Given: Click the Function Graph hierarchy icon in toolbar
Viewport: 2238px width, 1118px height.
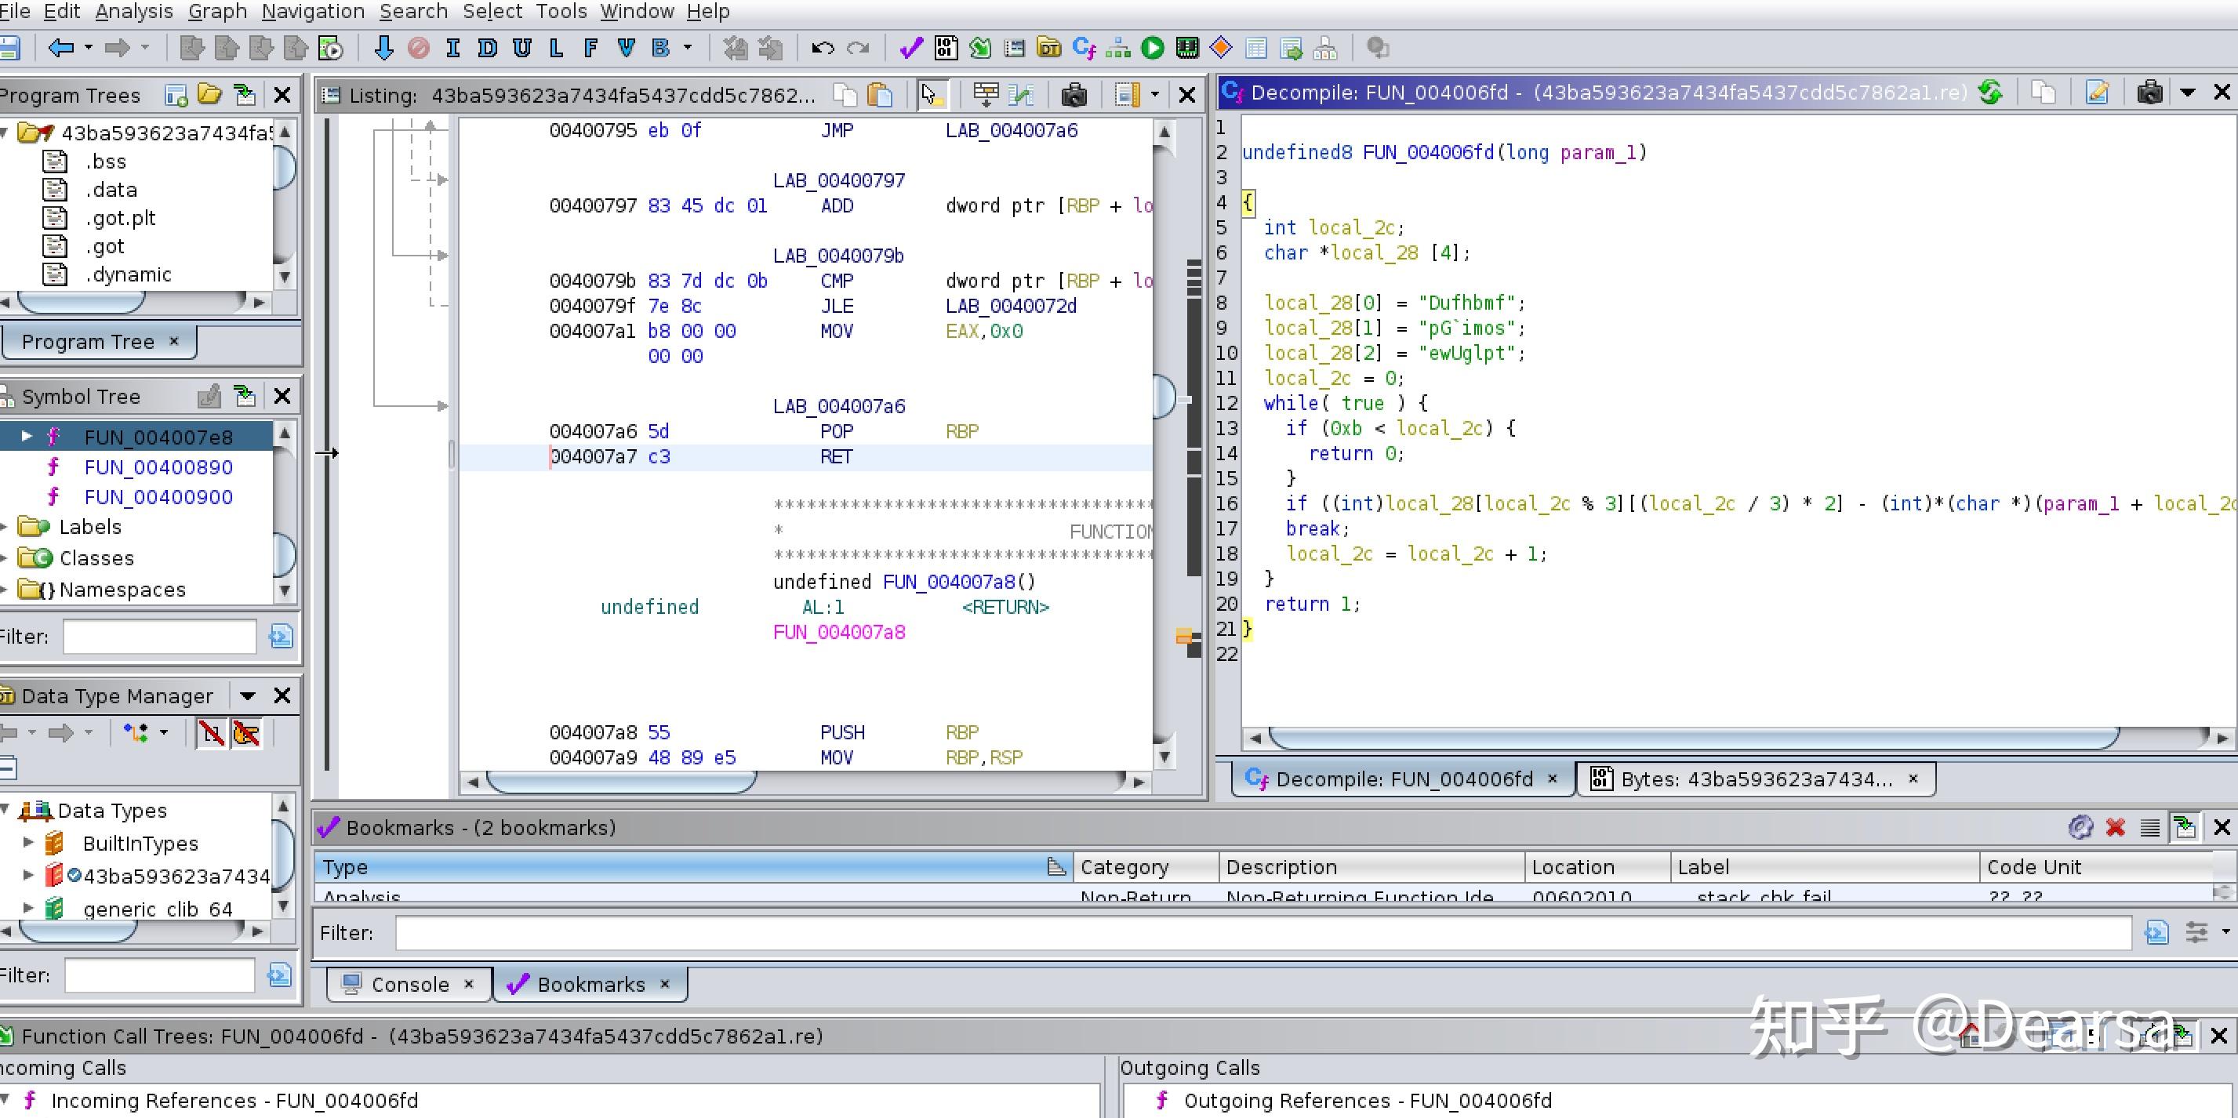Looking at the screenshot, I should [x=1117, y=48].
